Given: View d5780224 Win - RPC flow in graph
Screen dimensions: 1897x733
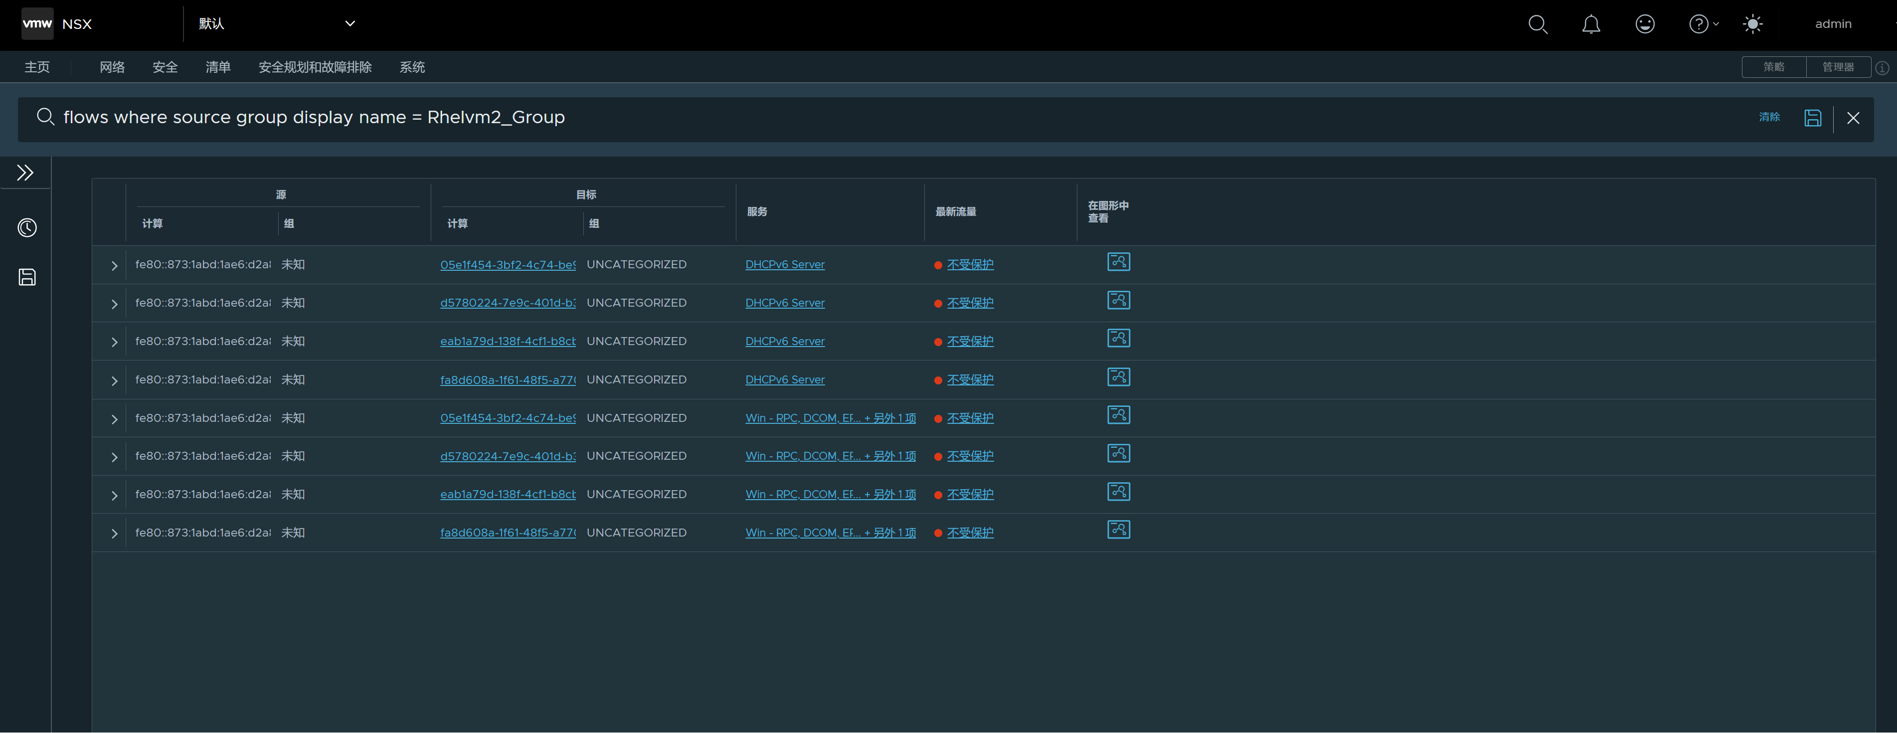Looking at the screenshot, I should point(1118,453).
